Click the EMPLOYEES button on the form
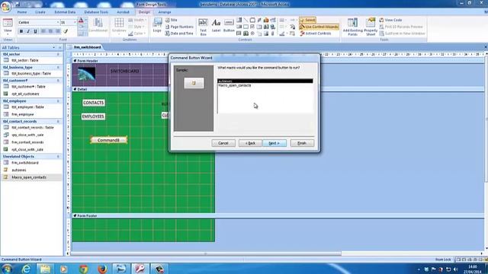The width and height of the screenshot is (488, 274). pos(93,116)
